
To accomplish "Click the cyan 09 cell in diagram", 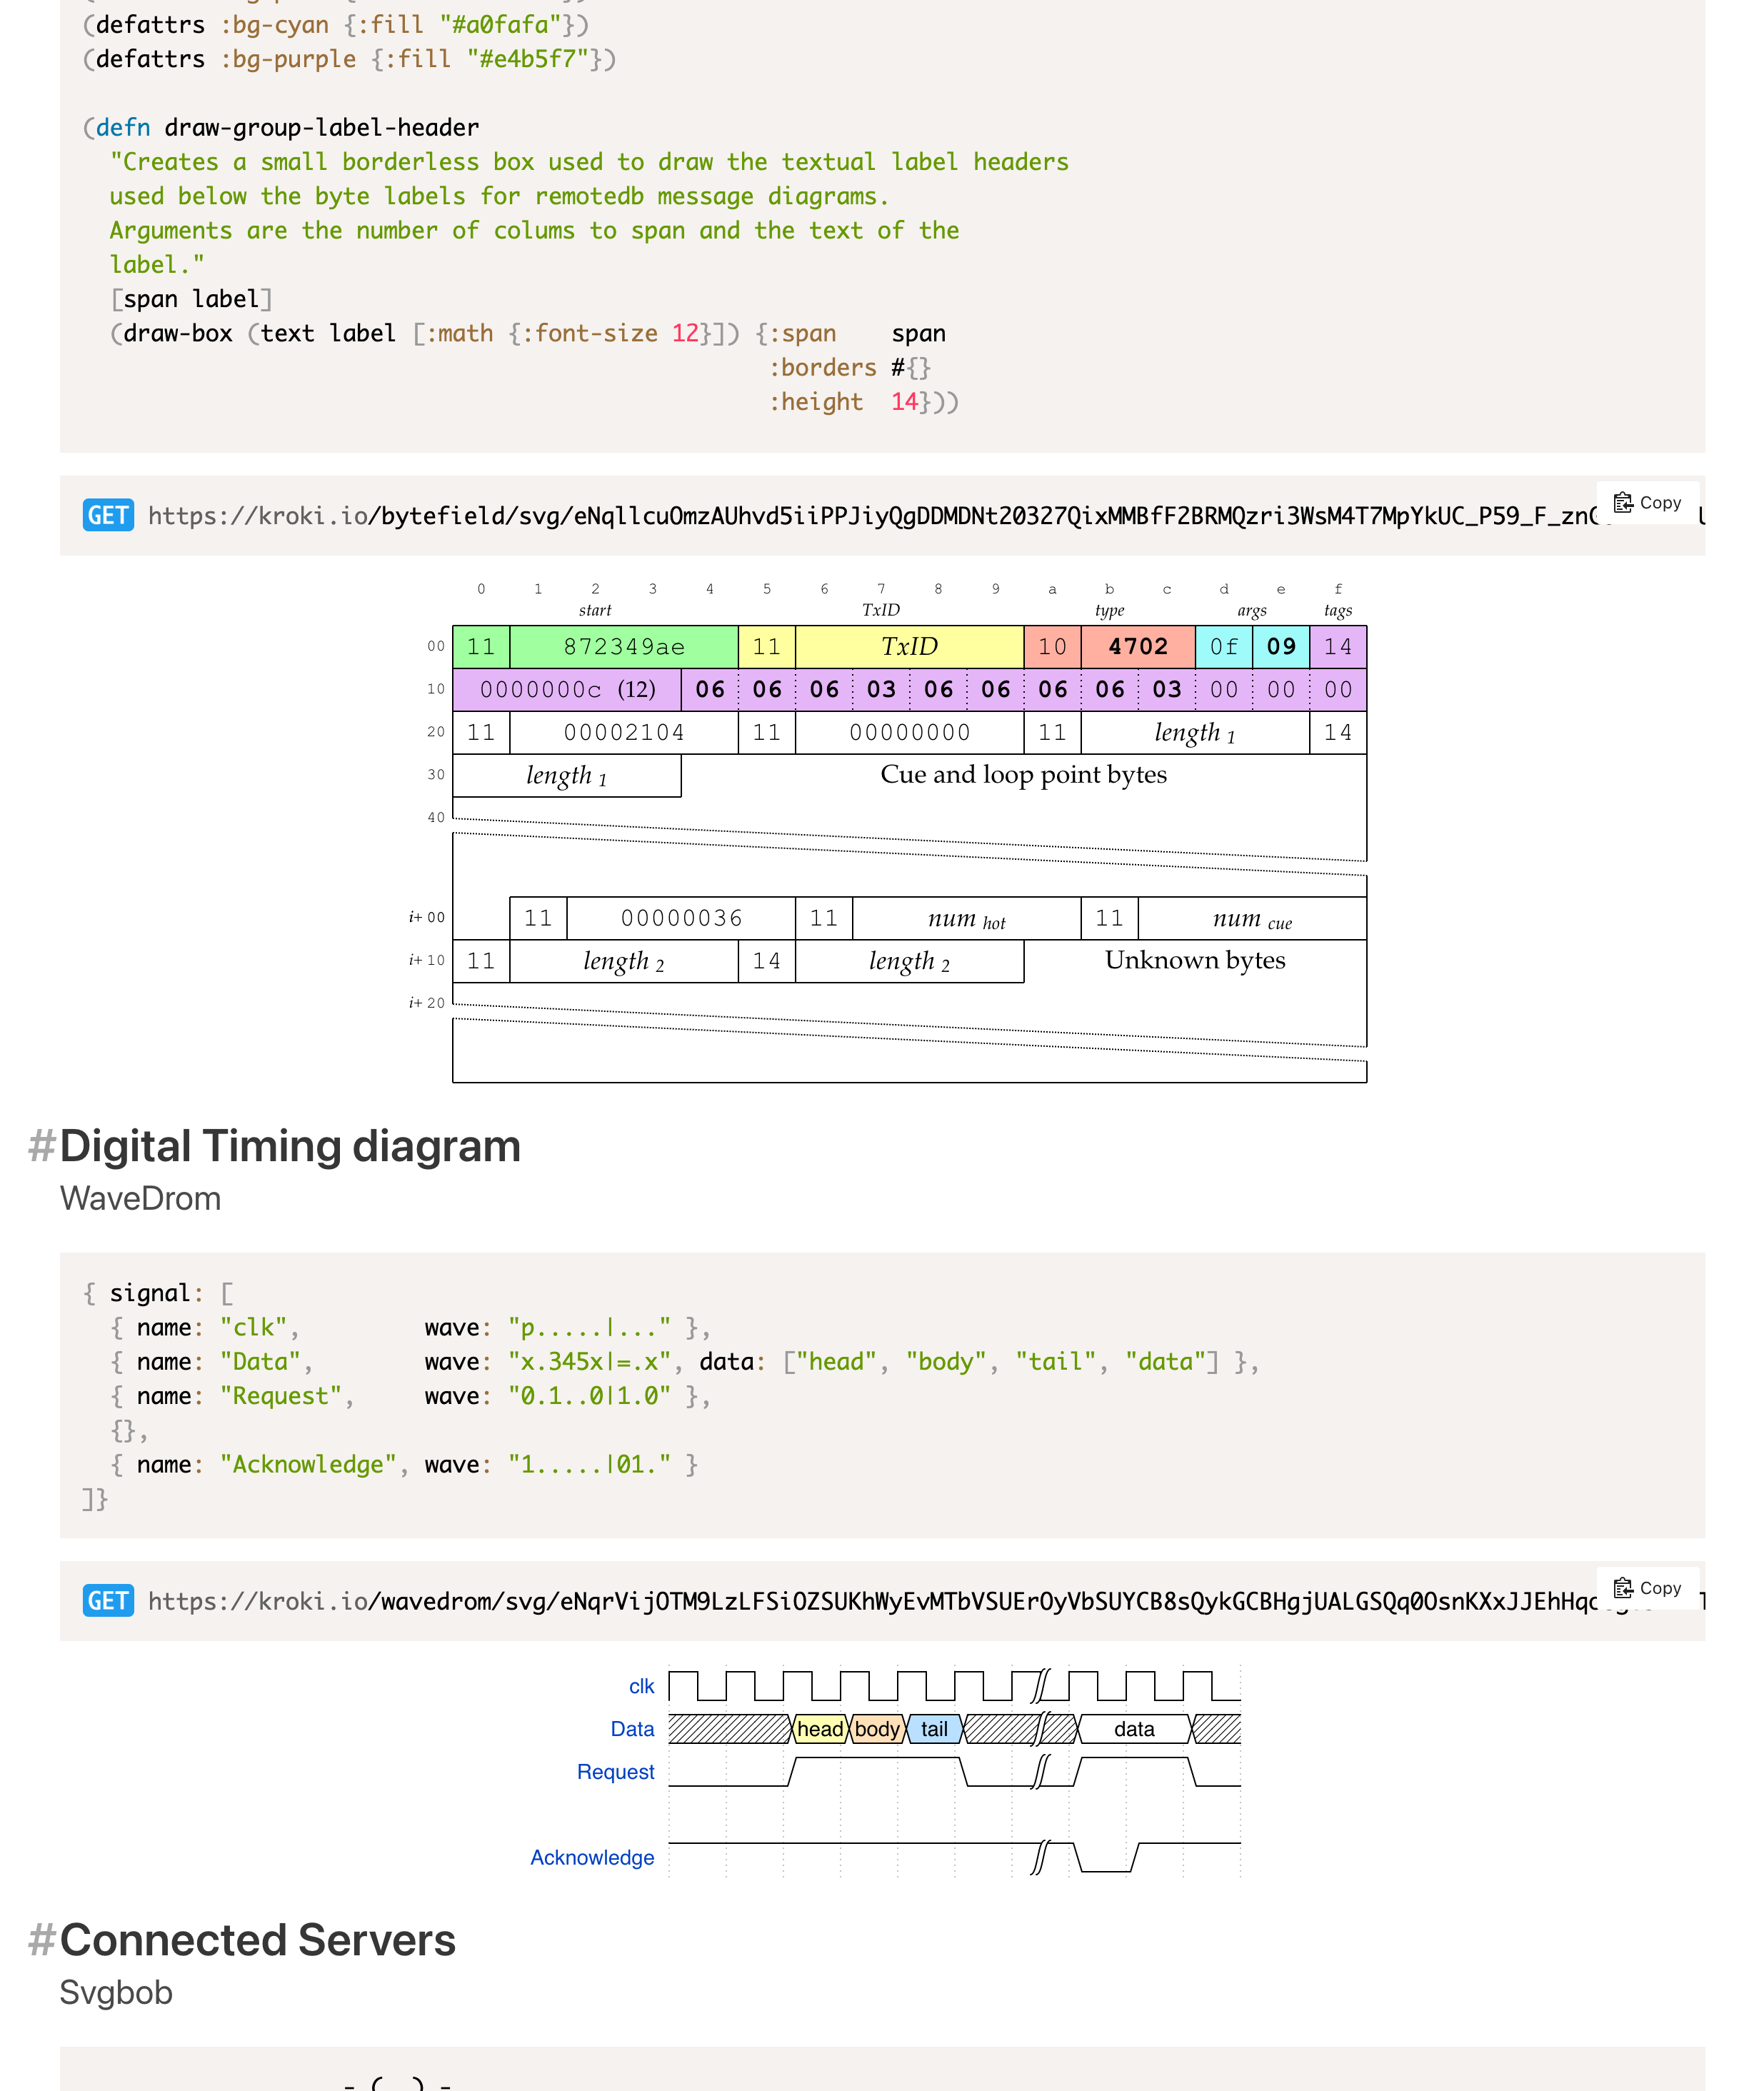I will pyautogui.click(x=1281, y=647).
